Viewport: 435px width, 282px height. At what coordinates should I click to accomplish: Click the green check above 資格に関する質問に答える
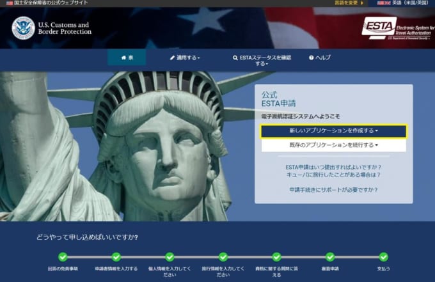tap(276, 257)
